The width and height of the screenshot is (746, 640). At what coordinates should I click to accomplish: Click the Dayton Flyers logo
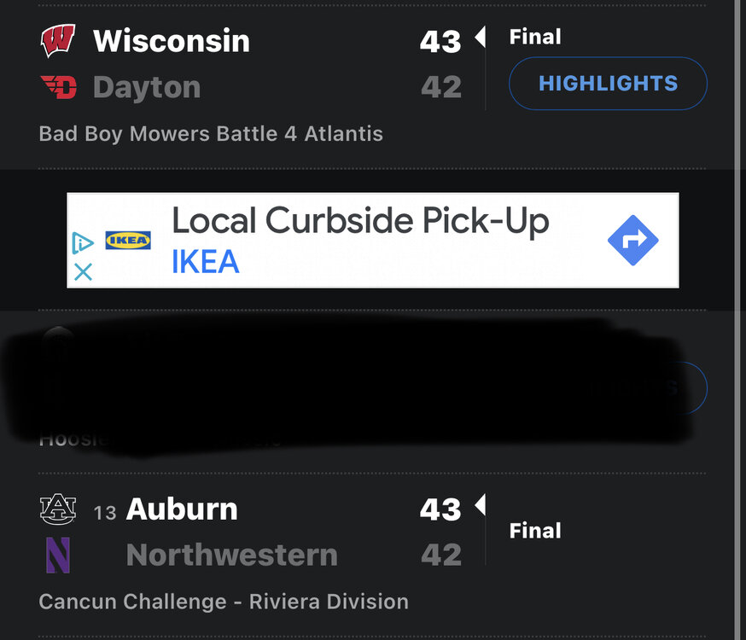[58, 87]
